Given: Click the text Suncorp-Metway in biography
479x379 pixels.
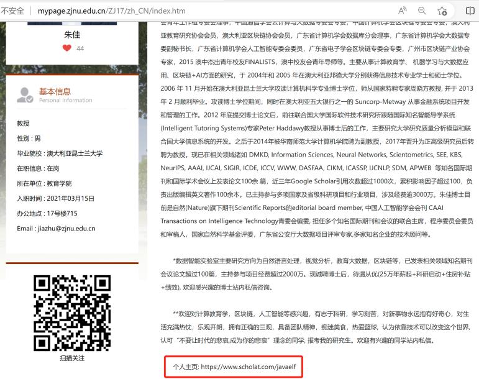Looking at the screenshot, I should [380, 102].
